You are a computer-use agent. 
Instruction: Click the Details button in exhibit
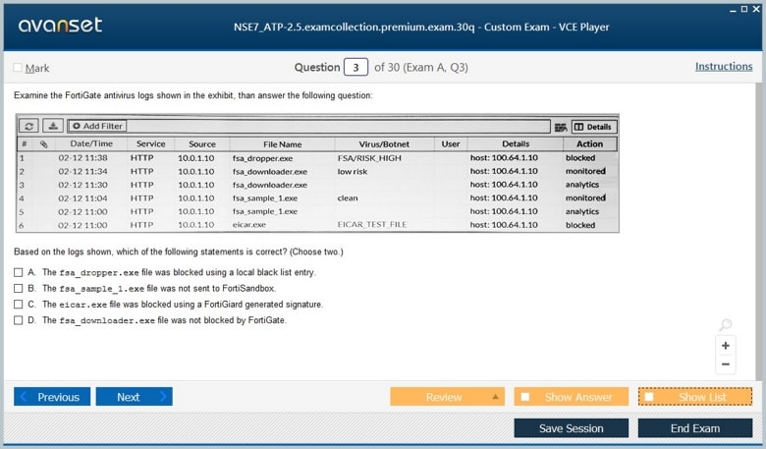point(594,127)
